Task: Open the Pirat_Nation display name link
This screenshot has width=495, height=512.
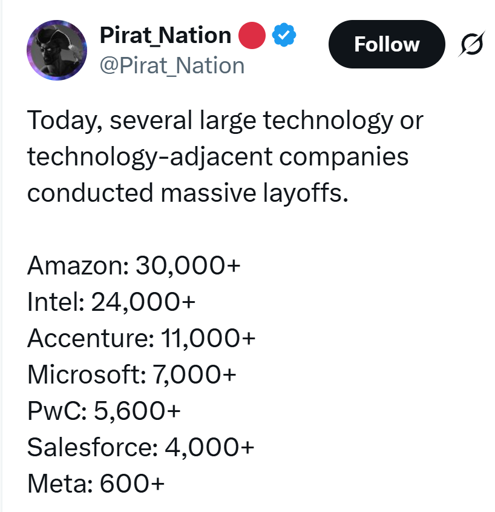Action: click(165, 36)
